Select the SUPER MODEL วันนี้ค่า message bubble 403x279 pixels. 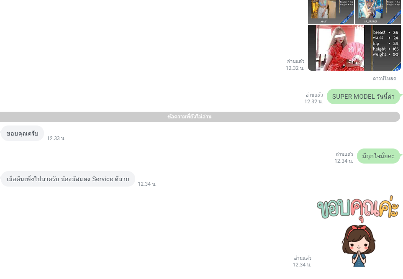tap(363, 97)
